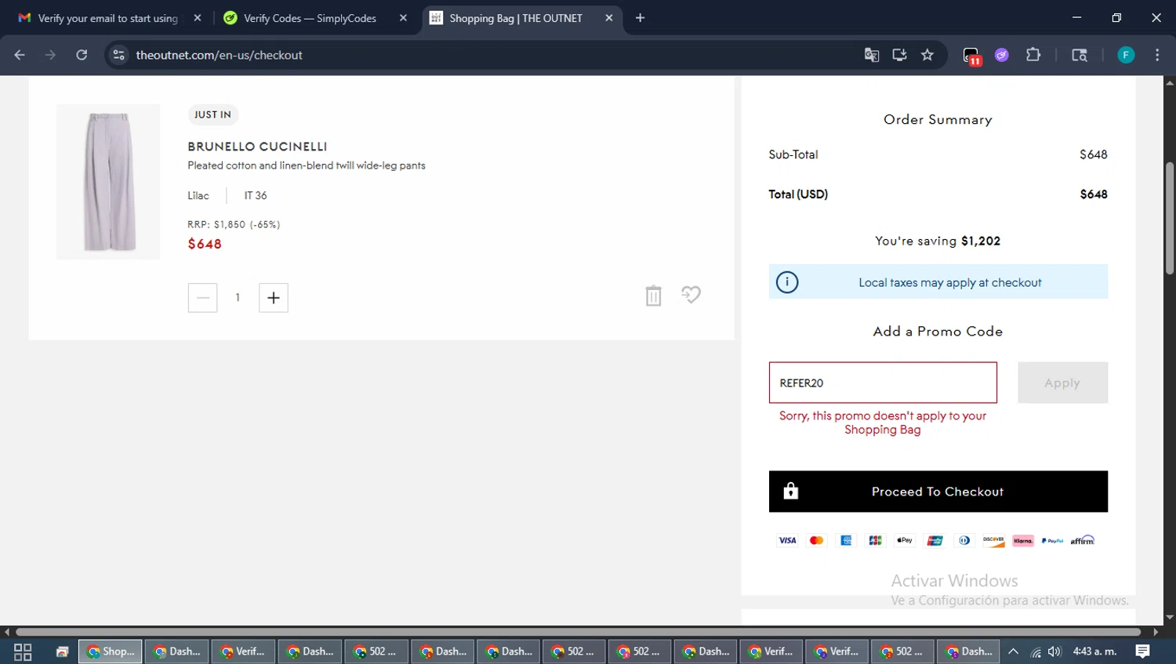1176x664 pixels.
Task: Close the Gmail verify email tab
Action: click(198, 18)
